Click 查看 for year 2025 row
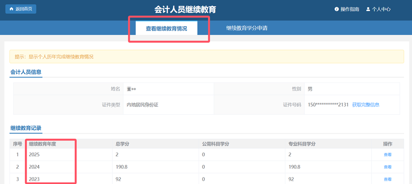The width and height of the screenshot is (412, 184). (x=388, y=155)
